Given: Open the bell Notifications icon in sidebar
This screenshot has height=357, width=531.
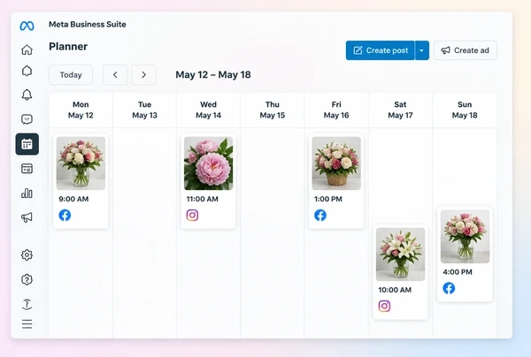Looking at the screenshot, I should (x=27, y=95).
